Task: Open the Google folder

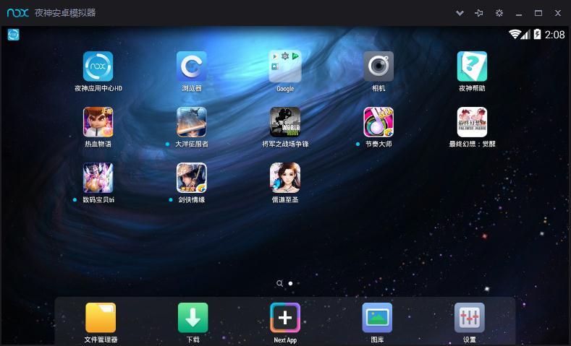Action: pos(285,66)
